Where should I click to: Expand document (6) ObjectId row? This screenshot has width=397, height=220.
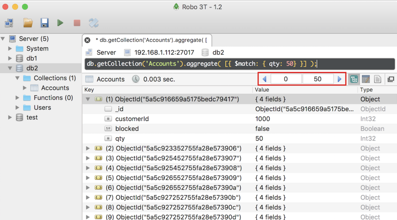point(88,187)
